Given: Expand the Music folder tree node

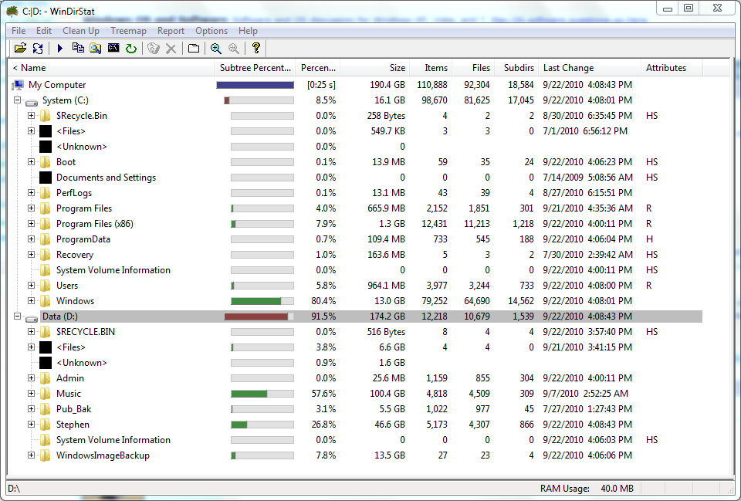Looking at the screenshot, I should [x=32, y=394].
